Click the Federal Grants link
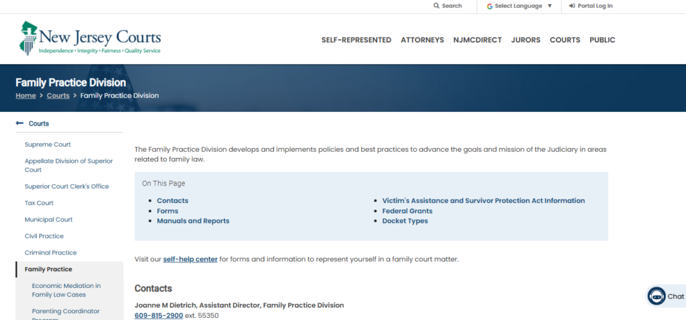The image size is (686, 320). (407, 211)
